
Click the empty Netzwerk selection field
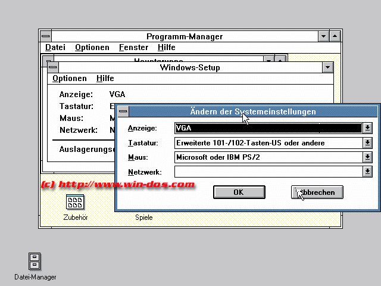tap(268, 172)
